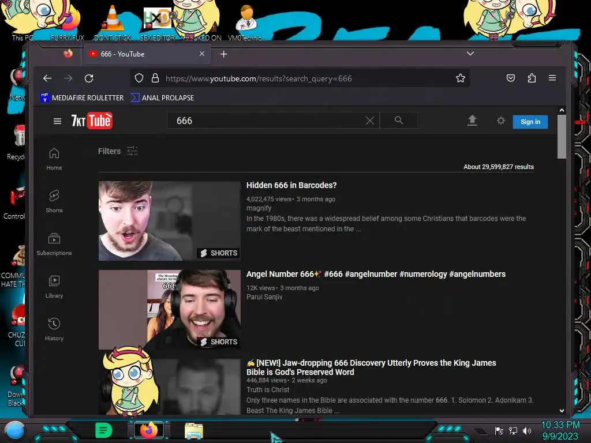The width and height of the screenshot is (591, 443).
Task: Close the 666 - YouTube tab
Action: (x=202, y=54)
